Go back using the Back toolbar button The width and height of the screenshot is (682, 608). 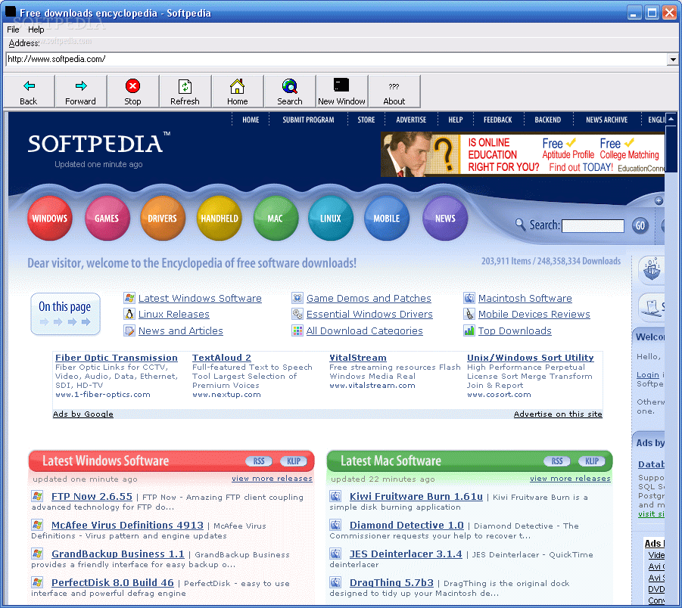coord(29,92)
